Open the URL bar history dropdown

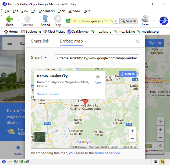116,21
